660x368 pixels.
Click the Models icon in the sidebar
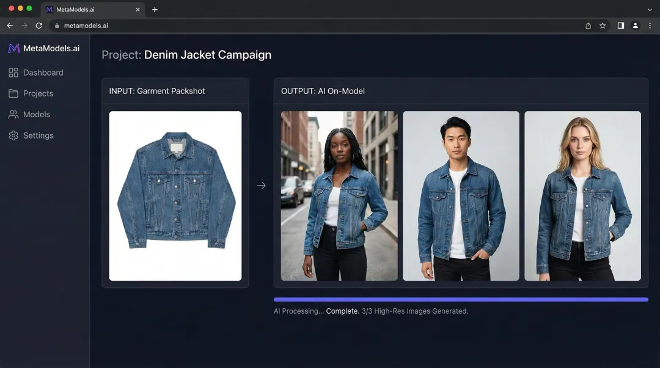click(14, 114)
